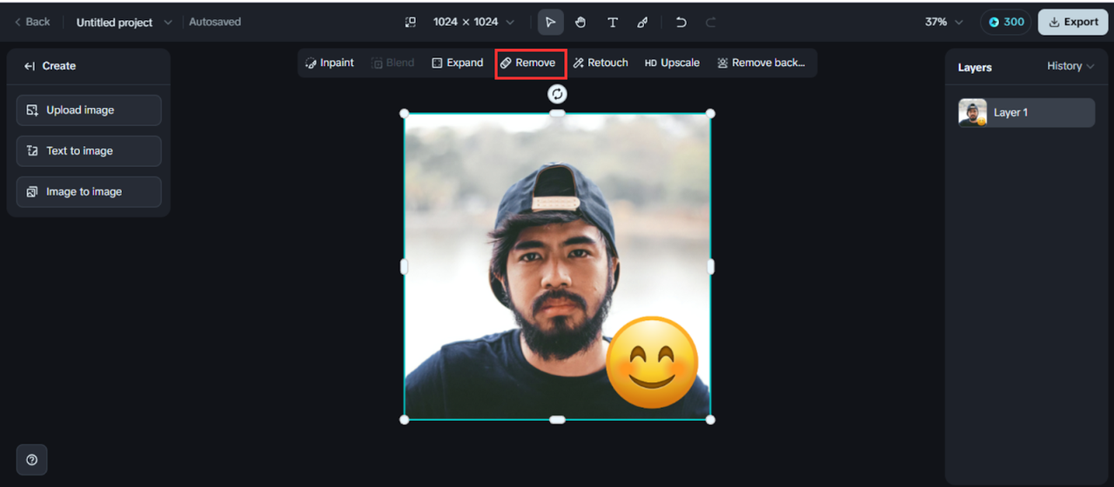Click the smiley emoji on the image
This screenshot has width=1114, height=487.
point(652,363)
